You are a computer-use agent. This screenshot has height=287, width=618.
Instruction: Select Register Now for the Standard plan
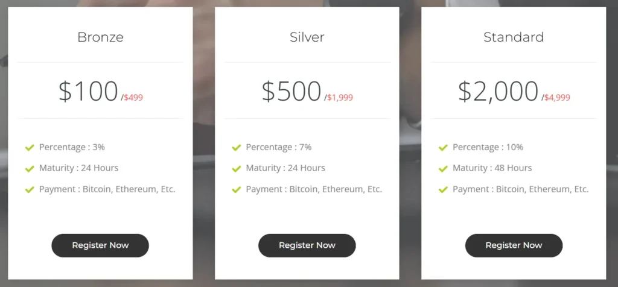point(514,245)
